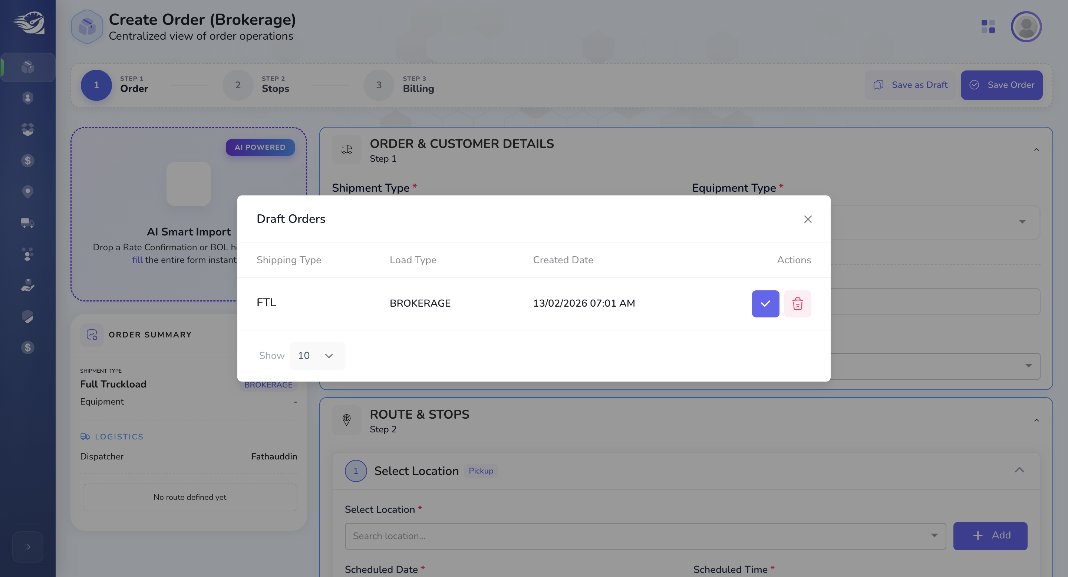Click Save as Draft button

coord(910,85)
